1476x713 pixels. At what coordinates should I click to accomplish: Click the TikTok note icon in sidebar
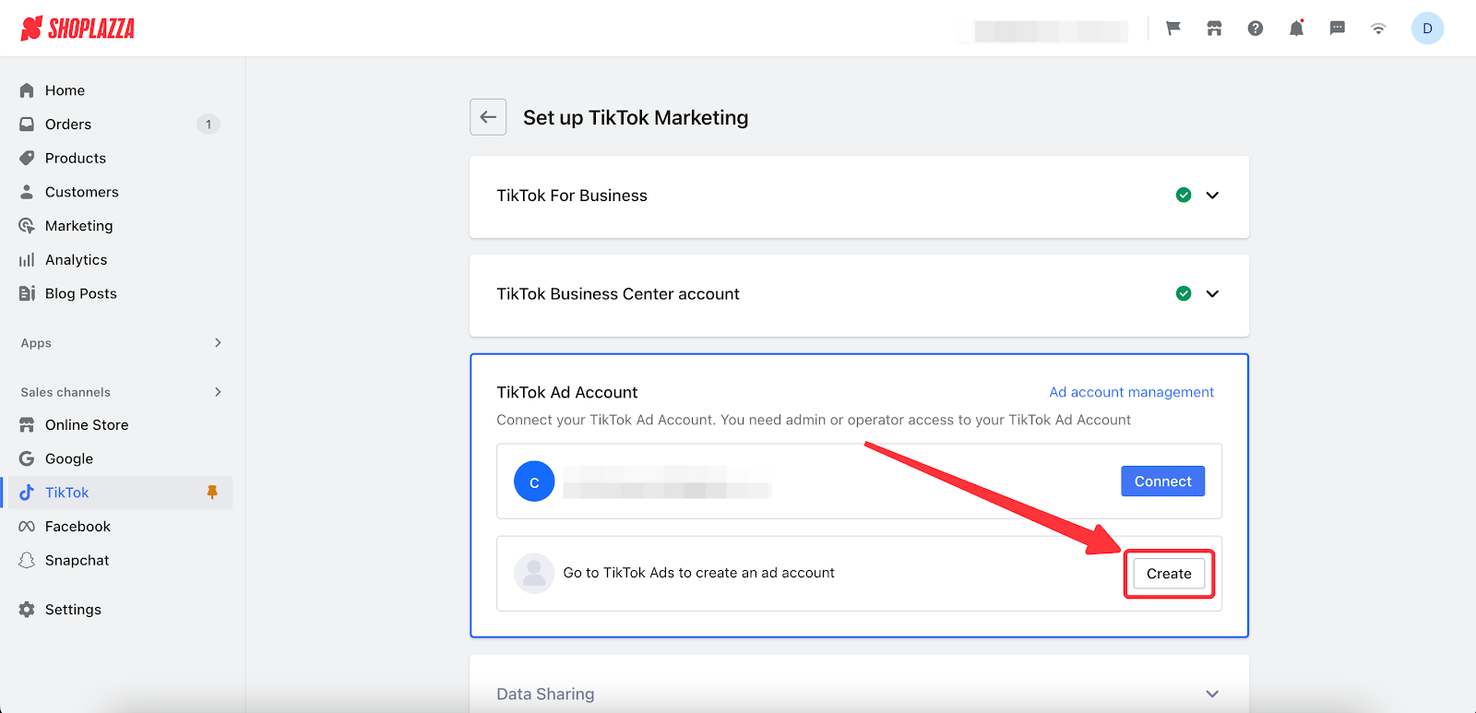(27, 493)
